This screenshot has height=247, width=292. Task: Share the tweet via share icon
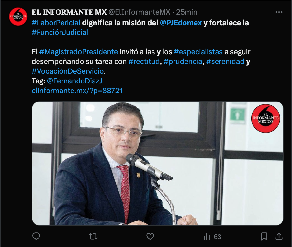click(279, 236)
